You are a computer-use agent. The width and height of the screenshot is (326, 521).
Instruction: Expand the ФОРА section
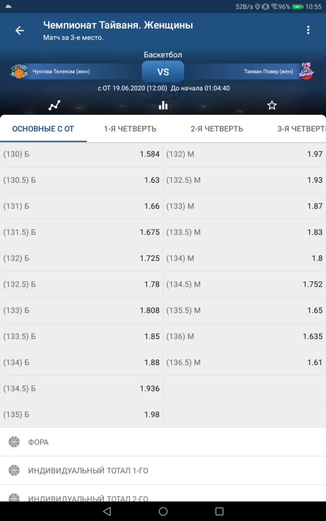[163, 442]
